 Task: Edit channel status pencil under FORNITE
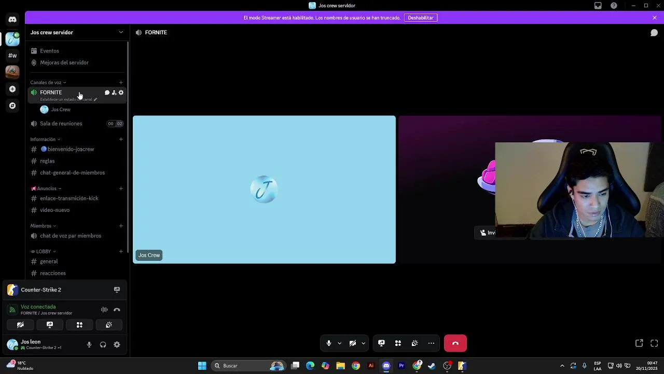coord(95,99)
